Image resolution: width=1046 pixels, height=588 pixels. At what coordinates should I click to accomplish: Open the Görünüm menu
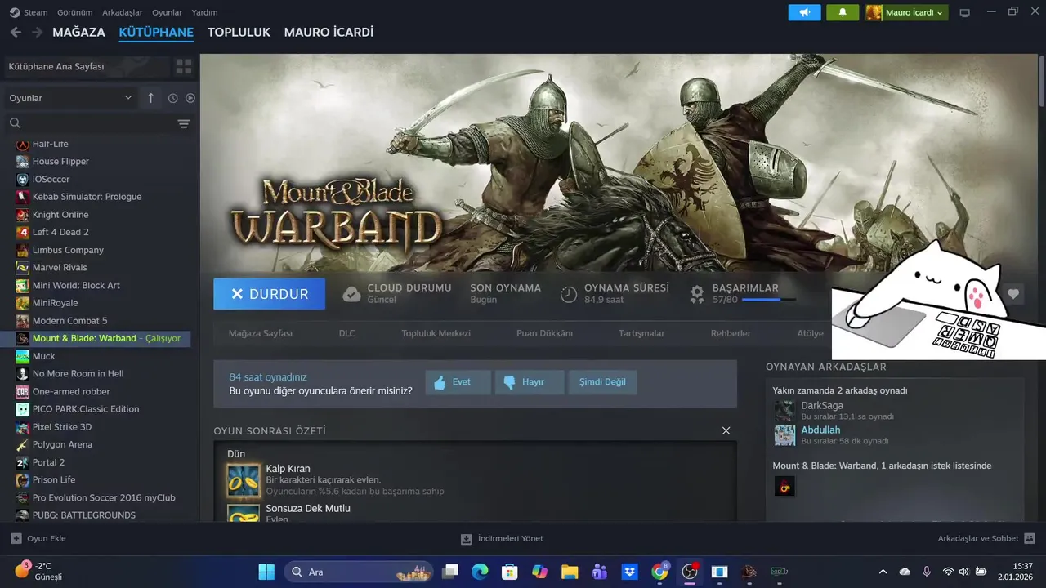click(x=74, y=12)
